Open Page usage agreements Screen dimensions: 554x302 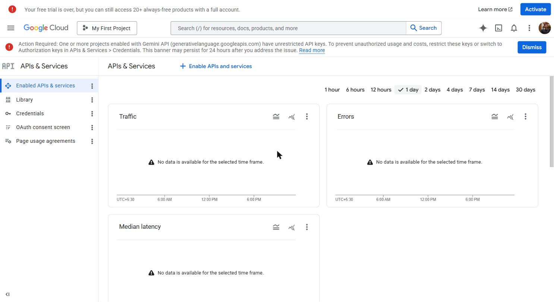[45, 141]
